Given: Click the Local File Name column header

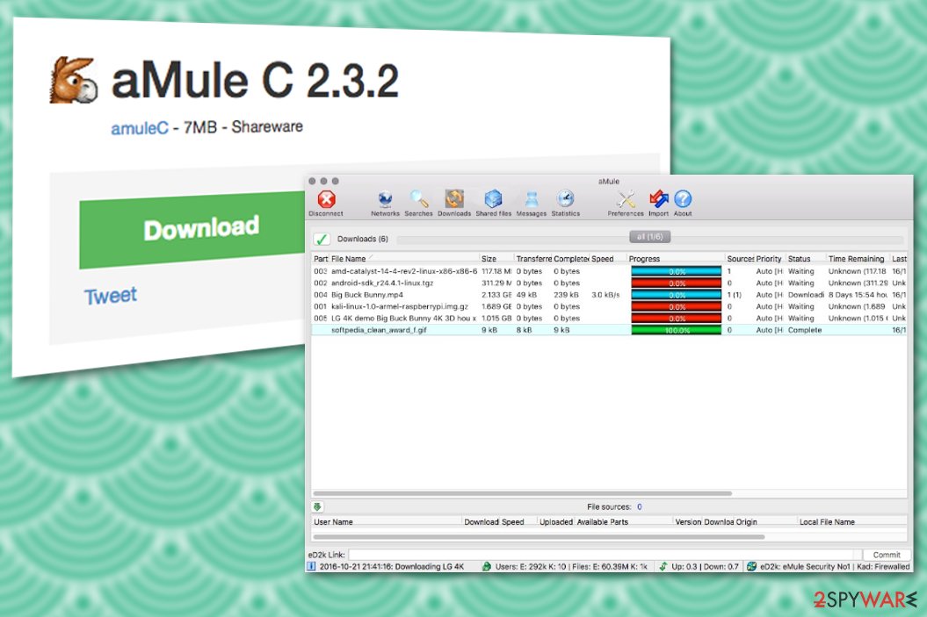Looking at the screenshot, I should pyautogui.click(x=851, y=522).
